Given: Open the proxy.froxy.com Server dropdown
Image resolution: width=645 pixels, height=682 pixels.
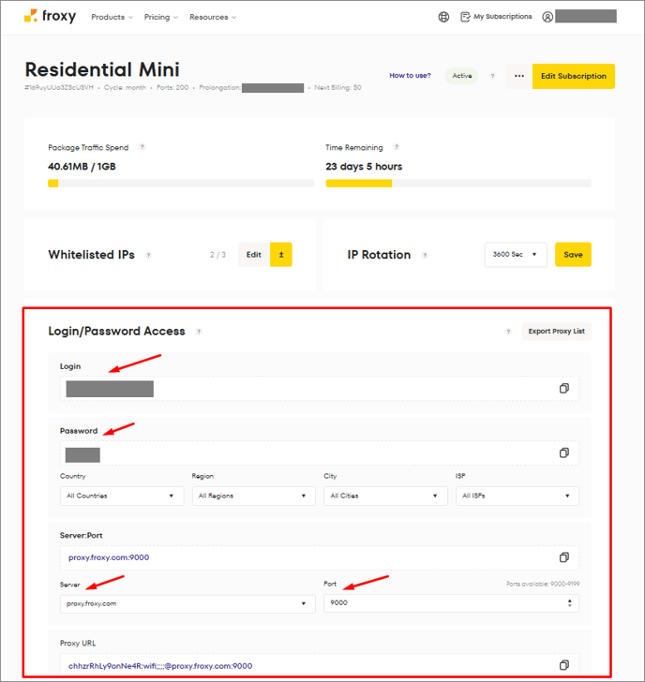Looking at the screenshot, I should [x=187, y=603].
